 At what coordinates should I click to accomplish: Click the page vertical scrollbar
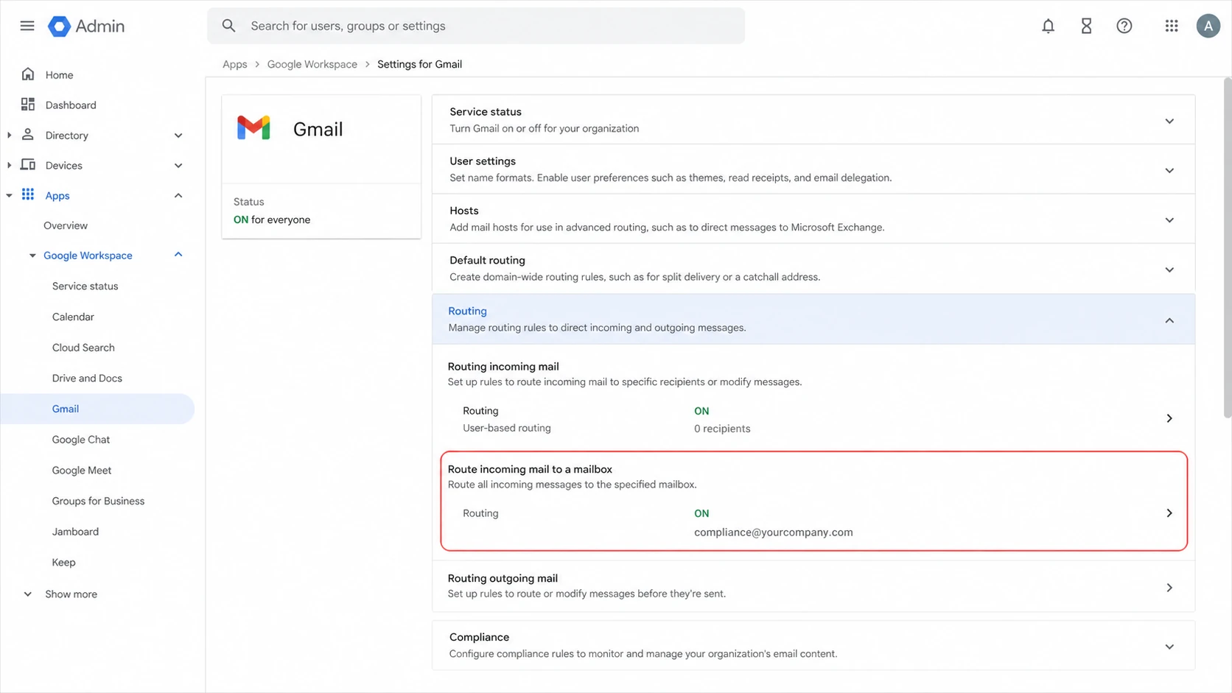[x=1227, y=247]
